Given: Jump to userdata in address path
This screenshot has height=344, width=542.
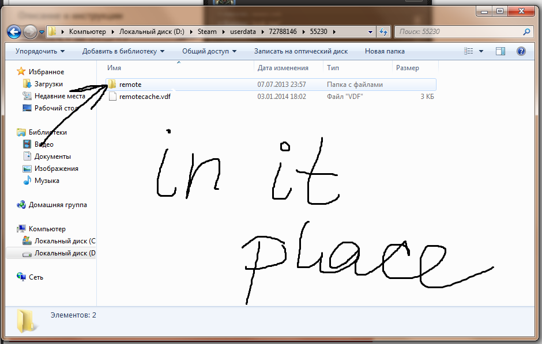Looking at the screenshot, I should tap(243, 32).
